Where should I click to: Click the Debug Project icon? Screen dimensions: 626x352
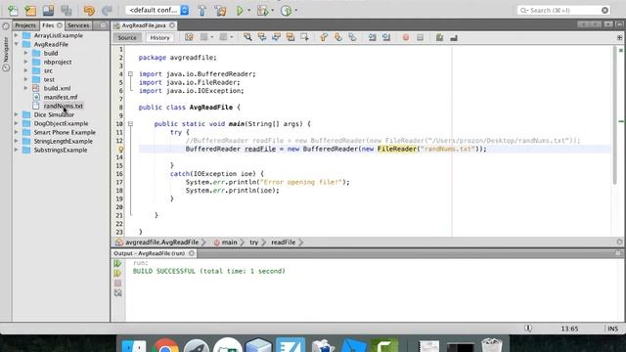tap(262, 11)
